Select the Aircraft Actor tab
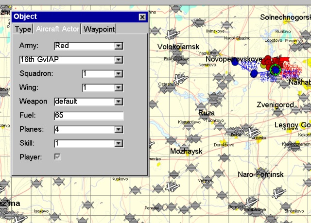 click(x=57, y=29)
